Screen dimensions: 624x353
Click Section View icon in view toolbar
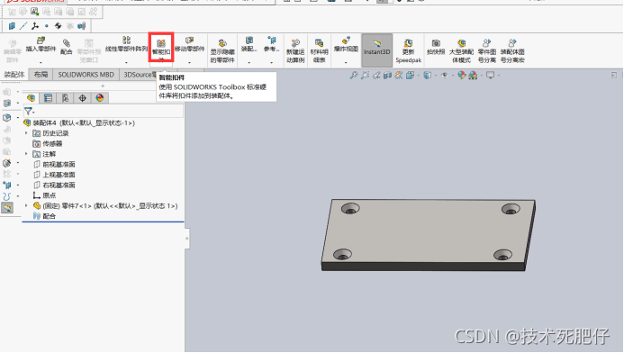point(387,75)
